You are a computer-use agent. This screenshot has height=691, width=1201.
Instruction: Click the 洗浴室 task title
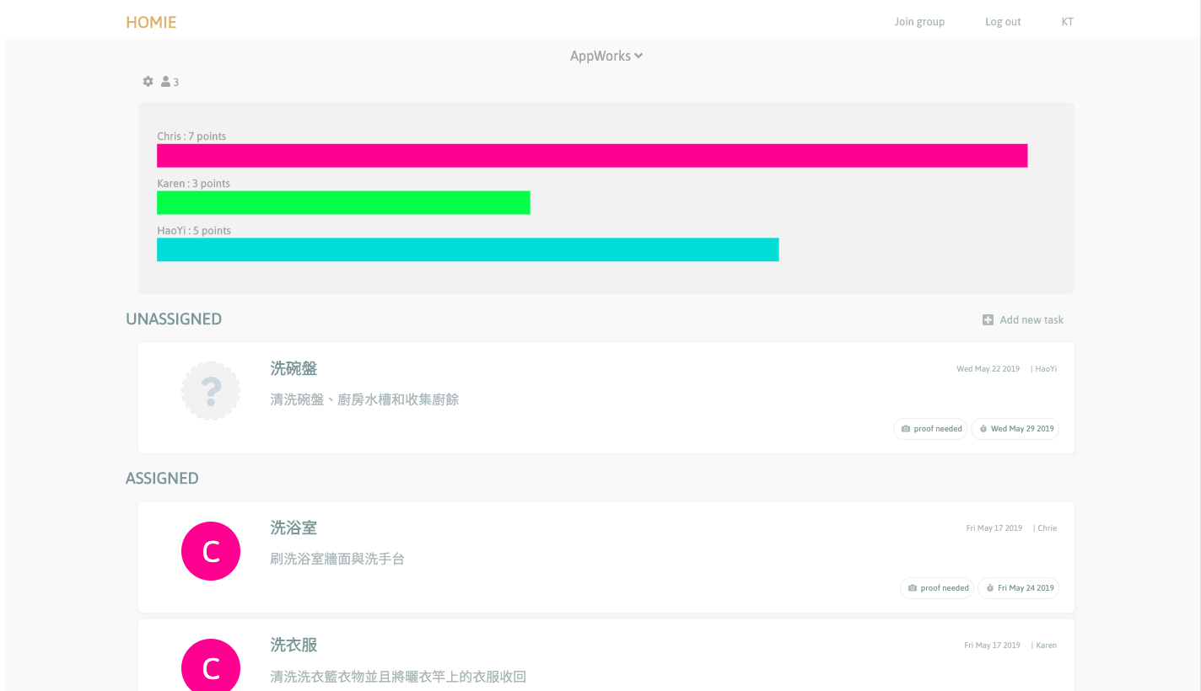294,528
